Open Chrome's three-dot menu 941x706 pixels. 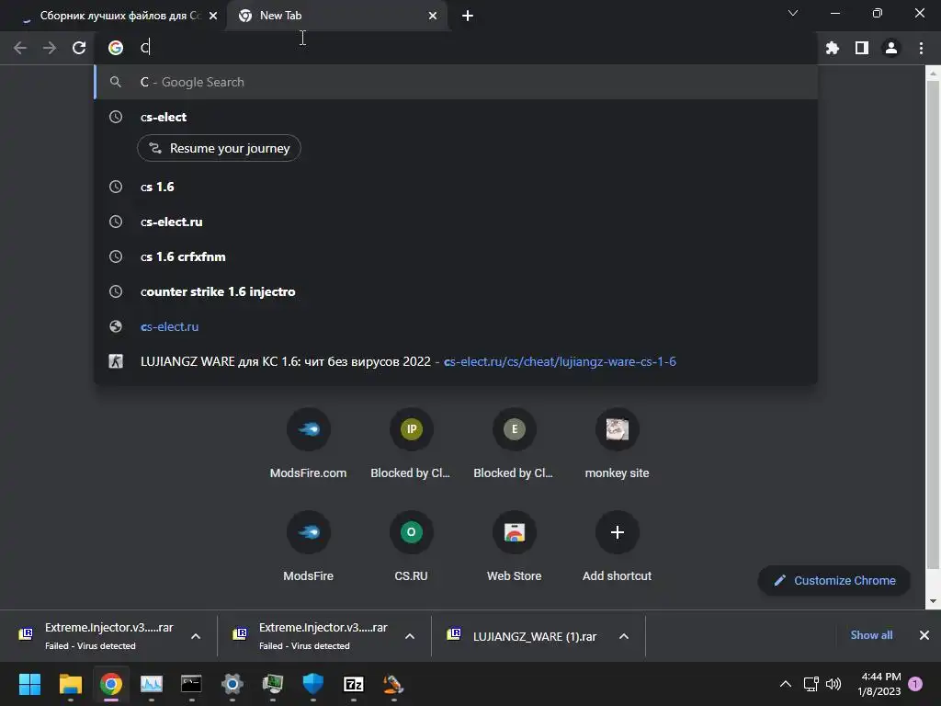click(x=921, y=48)
